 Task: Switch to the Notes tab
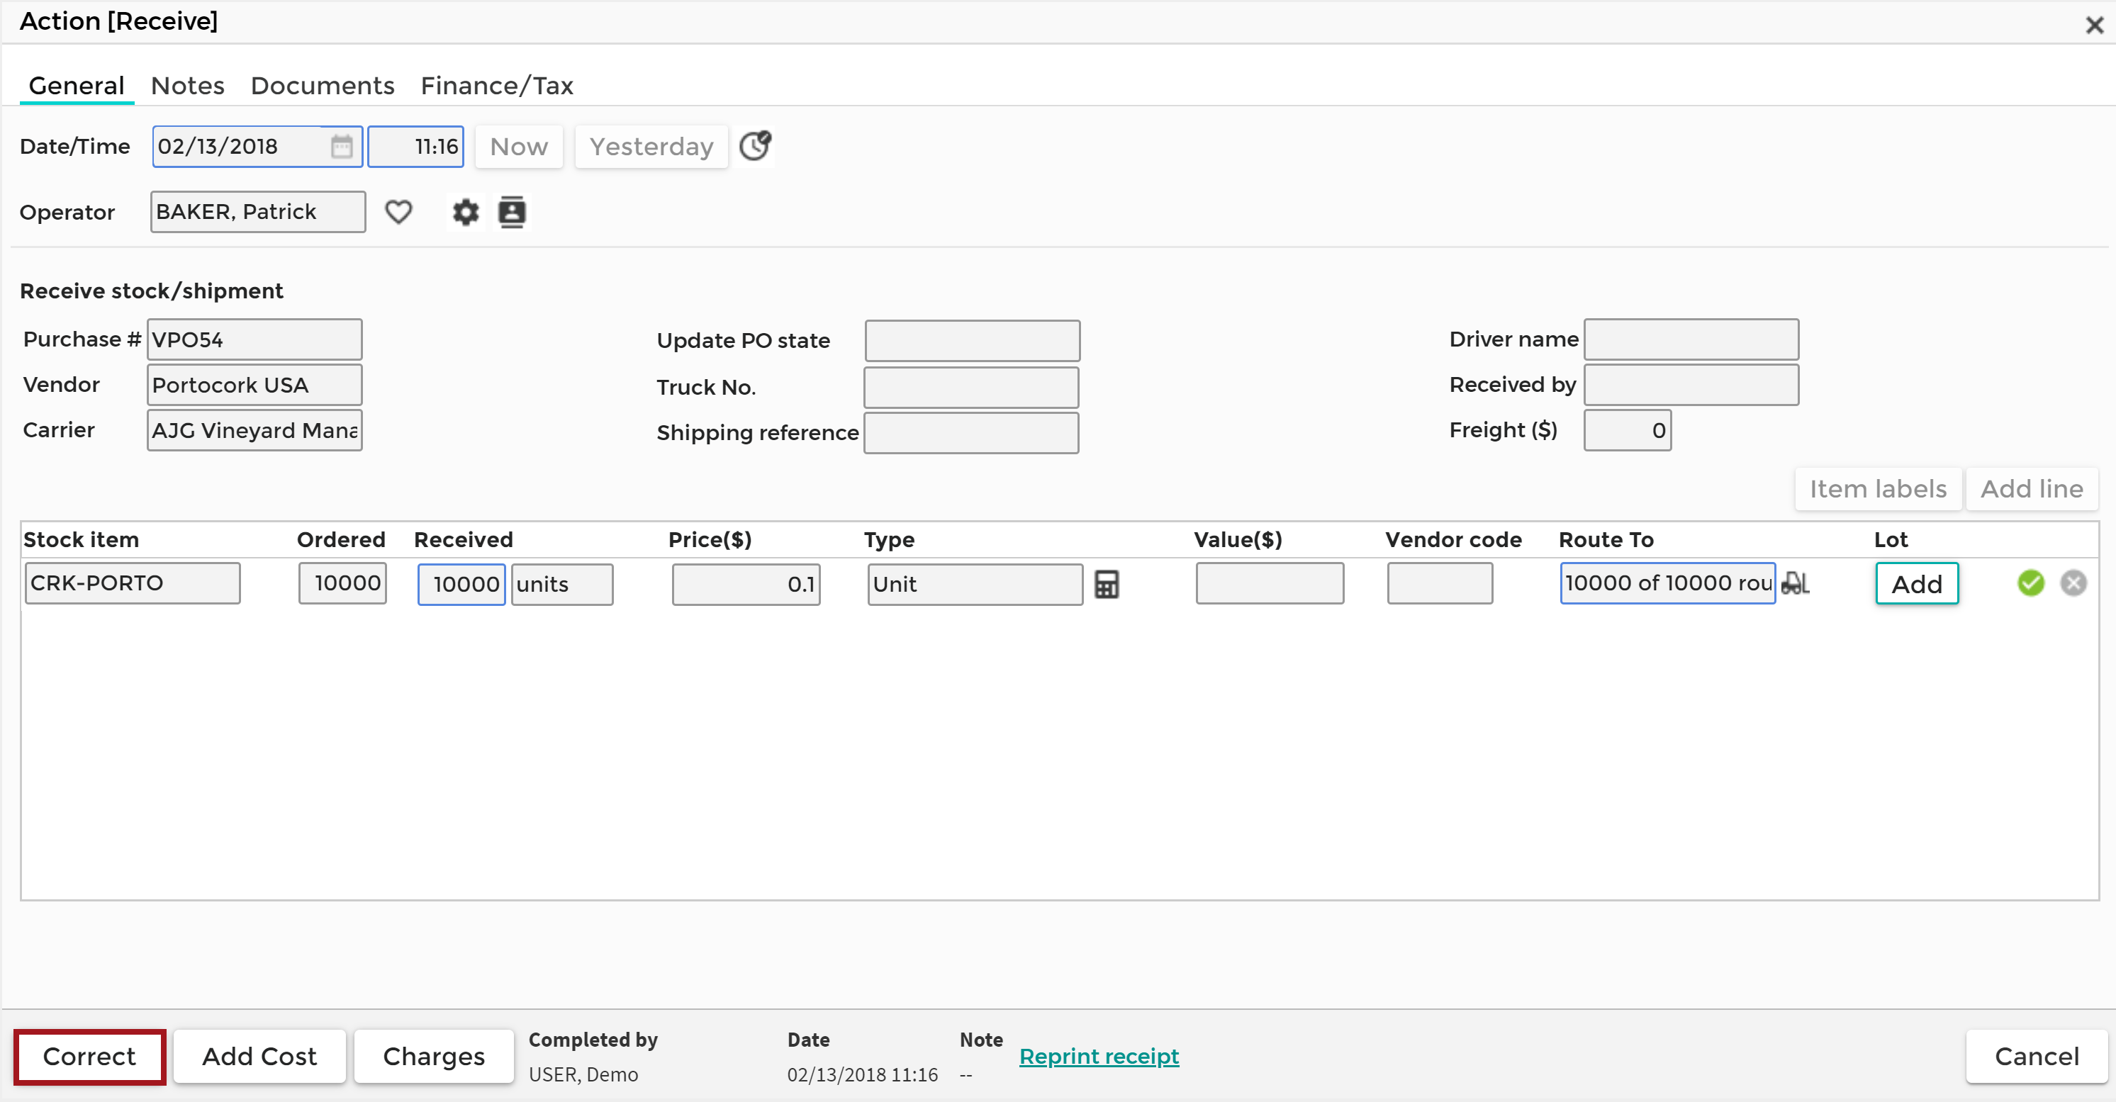187,86
